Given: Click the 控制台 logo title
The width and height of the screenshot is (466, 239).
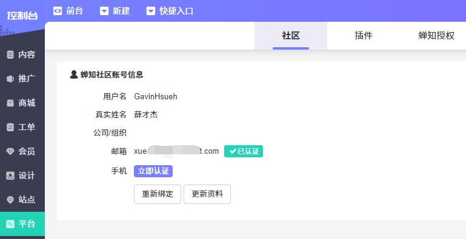Looking at the screenshot, I should pos(22,16).
